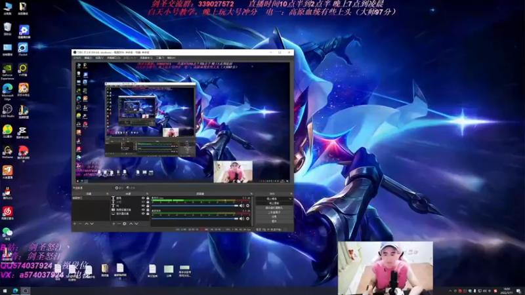This screenshot has height=295, width=525.
Task: Open the Desktop Audio mixer gear settings
Action: pos(248,219)
